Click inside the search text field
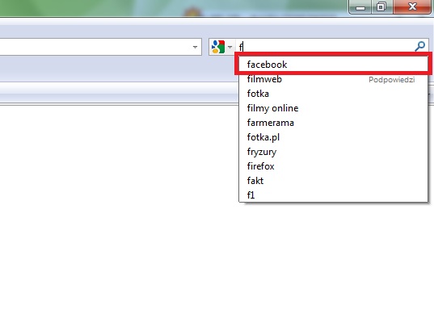 pyautogui.click(x=325, y=47)
